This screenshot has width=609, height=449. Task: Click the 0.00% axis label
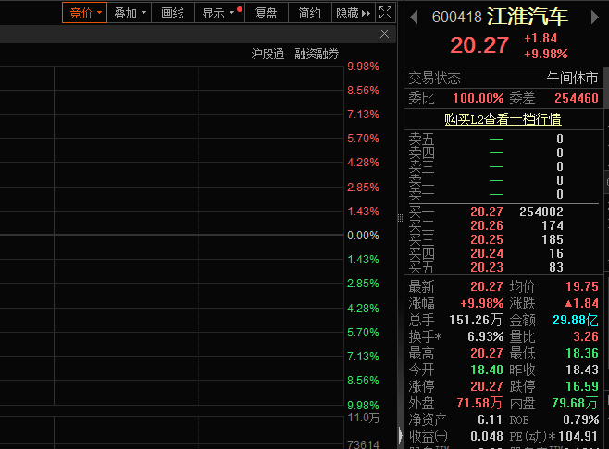pos(363,236)
